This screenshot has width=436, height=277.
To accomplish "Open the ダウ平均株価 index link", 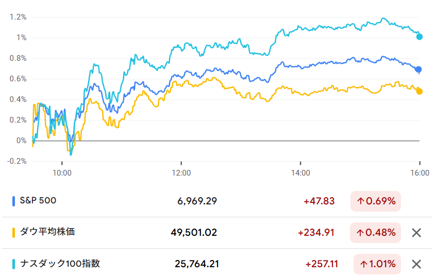I will (47, 232).
